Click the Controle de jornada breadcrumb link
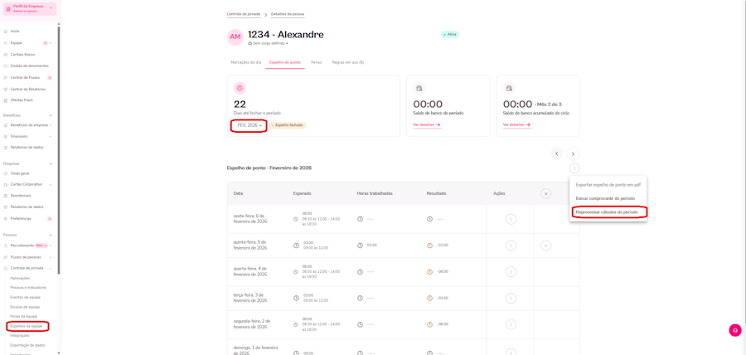Screen dimensions: 746x355 (244, 14)
